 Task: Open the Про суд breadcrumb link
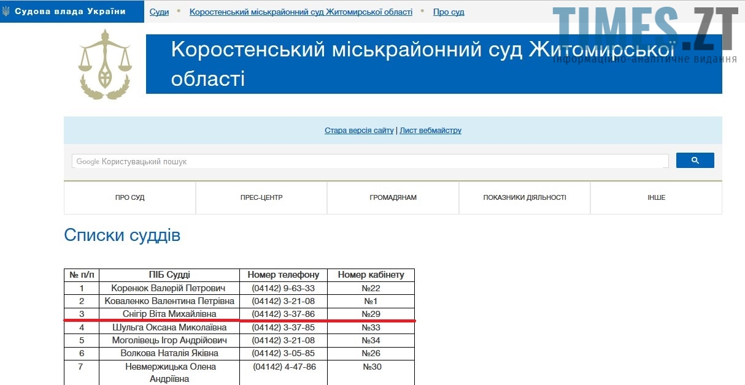click(x=449, y=12)
